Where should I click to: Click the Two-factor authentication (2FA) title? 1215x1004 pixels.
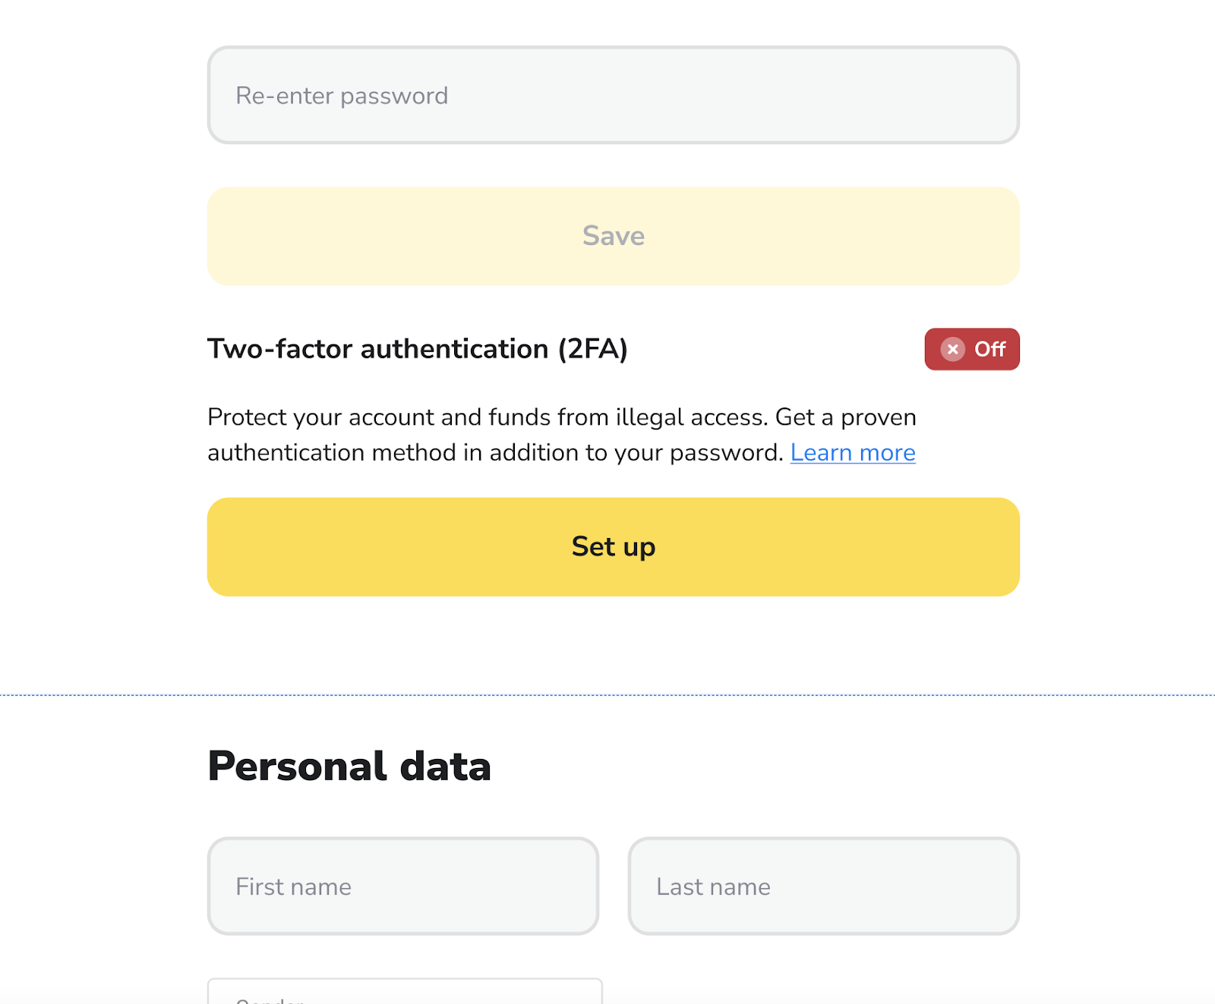417,349
